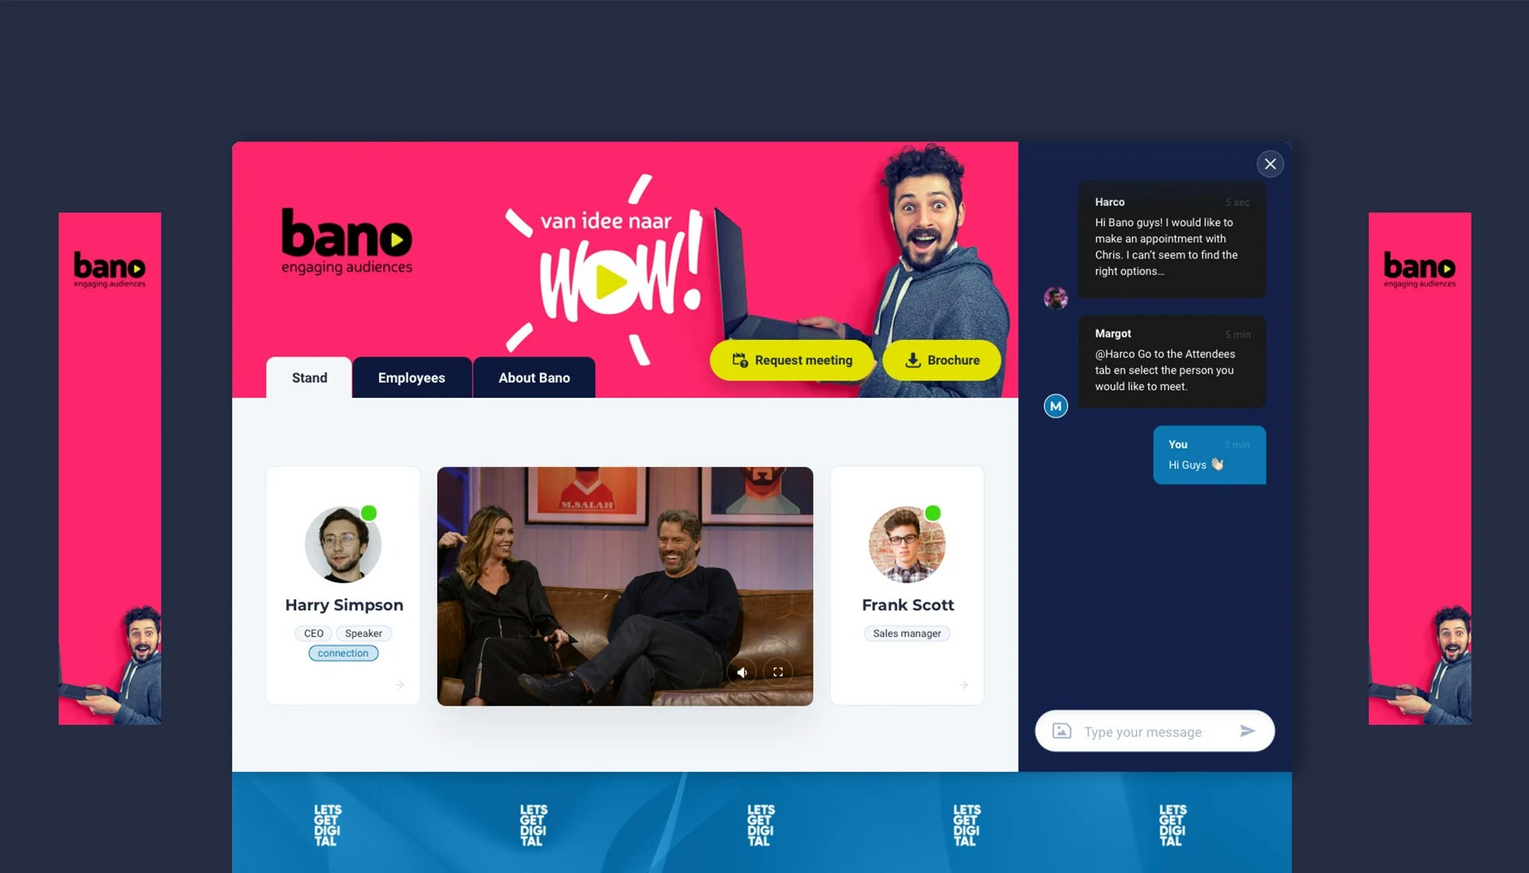Click the Speaker tag

(x=363, y=633)
